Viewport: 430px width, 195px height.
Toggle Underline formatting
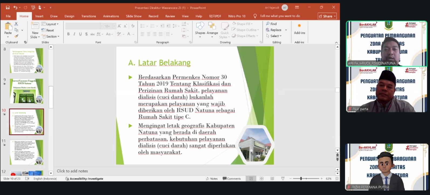tap(80, 34)
